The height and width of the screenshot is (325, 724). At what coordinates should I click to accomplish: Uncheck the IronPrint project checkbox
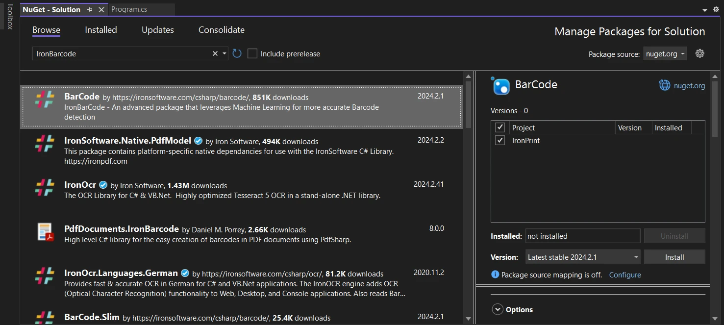point(500,141)
